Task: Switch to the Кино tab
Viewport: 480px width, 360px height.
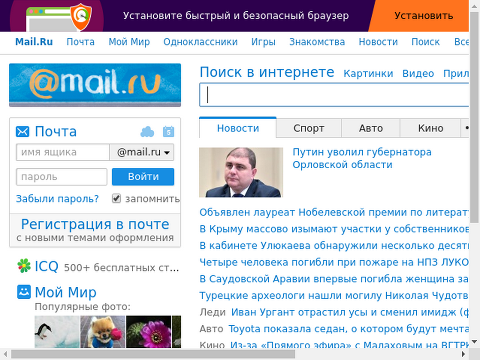Action: click(x=430, y=128)
